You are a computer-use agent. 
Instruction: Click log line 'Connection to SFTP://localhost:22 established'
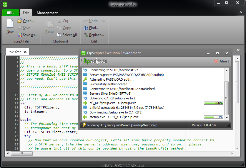point(122,89)
